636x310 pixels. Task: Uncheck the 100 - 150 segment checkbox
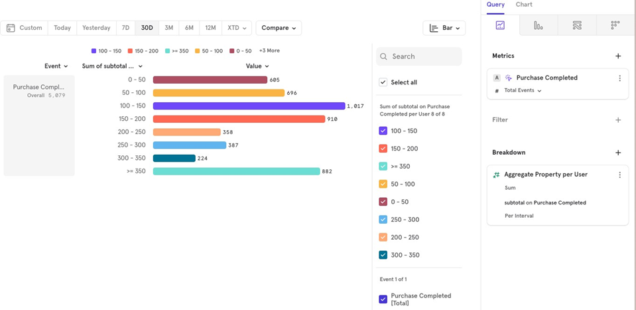(x=383, y=131)
